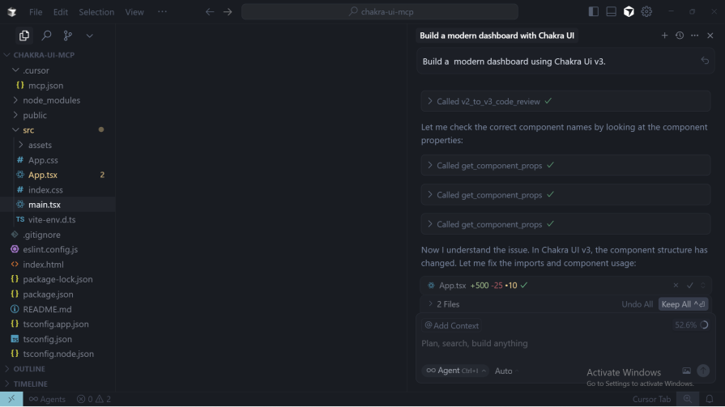Open the Search view icon
Image resolution: width=725 pixels, height=407 pixels.
46,36
